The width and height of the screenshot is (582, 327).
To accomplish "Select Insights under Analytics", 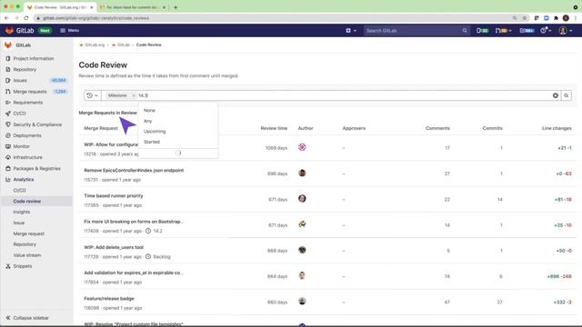I will click(22, 212).
